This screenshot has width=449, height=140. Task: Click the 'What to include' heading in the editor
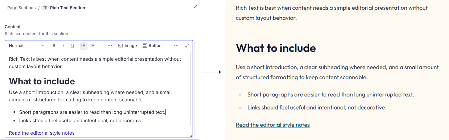tap(42, 81)
